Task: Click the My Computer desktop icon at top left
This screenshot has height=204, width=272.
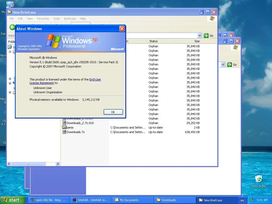Action: click(x=10, y=4)
